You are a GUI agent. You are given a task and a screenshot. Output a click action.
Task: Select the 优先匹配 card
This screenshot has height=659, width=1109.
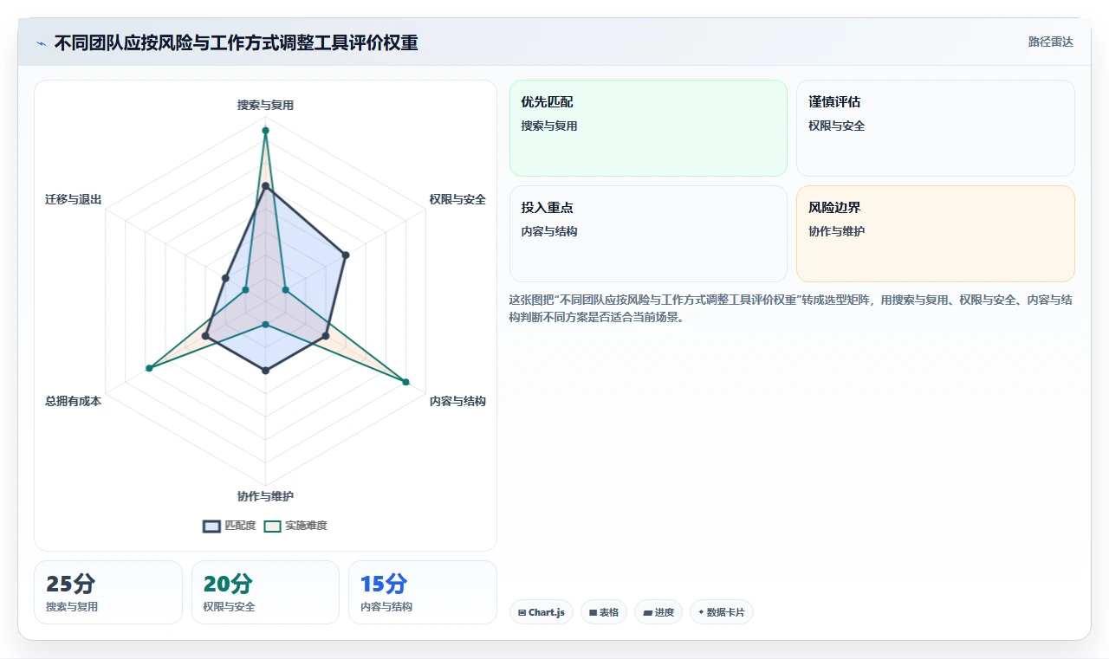648,128
